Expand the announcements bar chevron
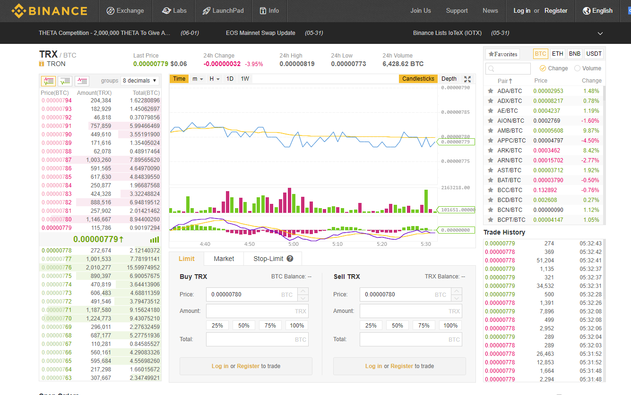The width and height of the screenshot is (631, 395). 600,34
